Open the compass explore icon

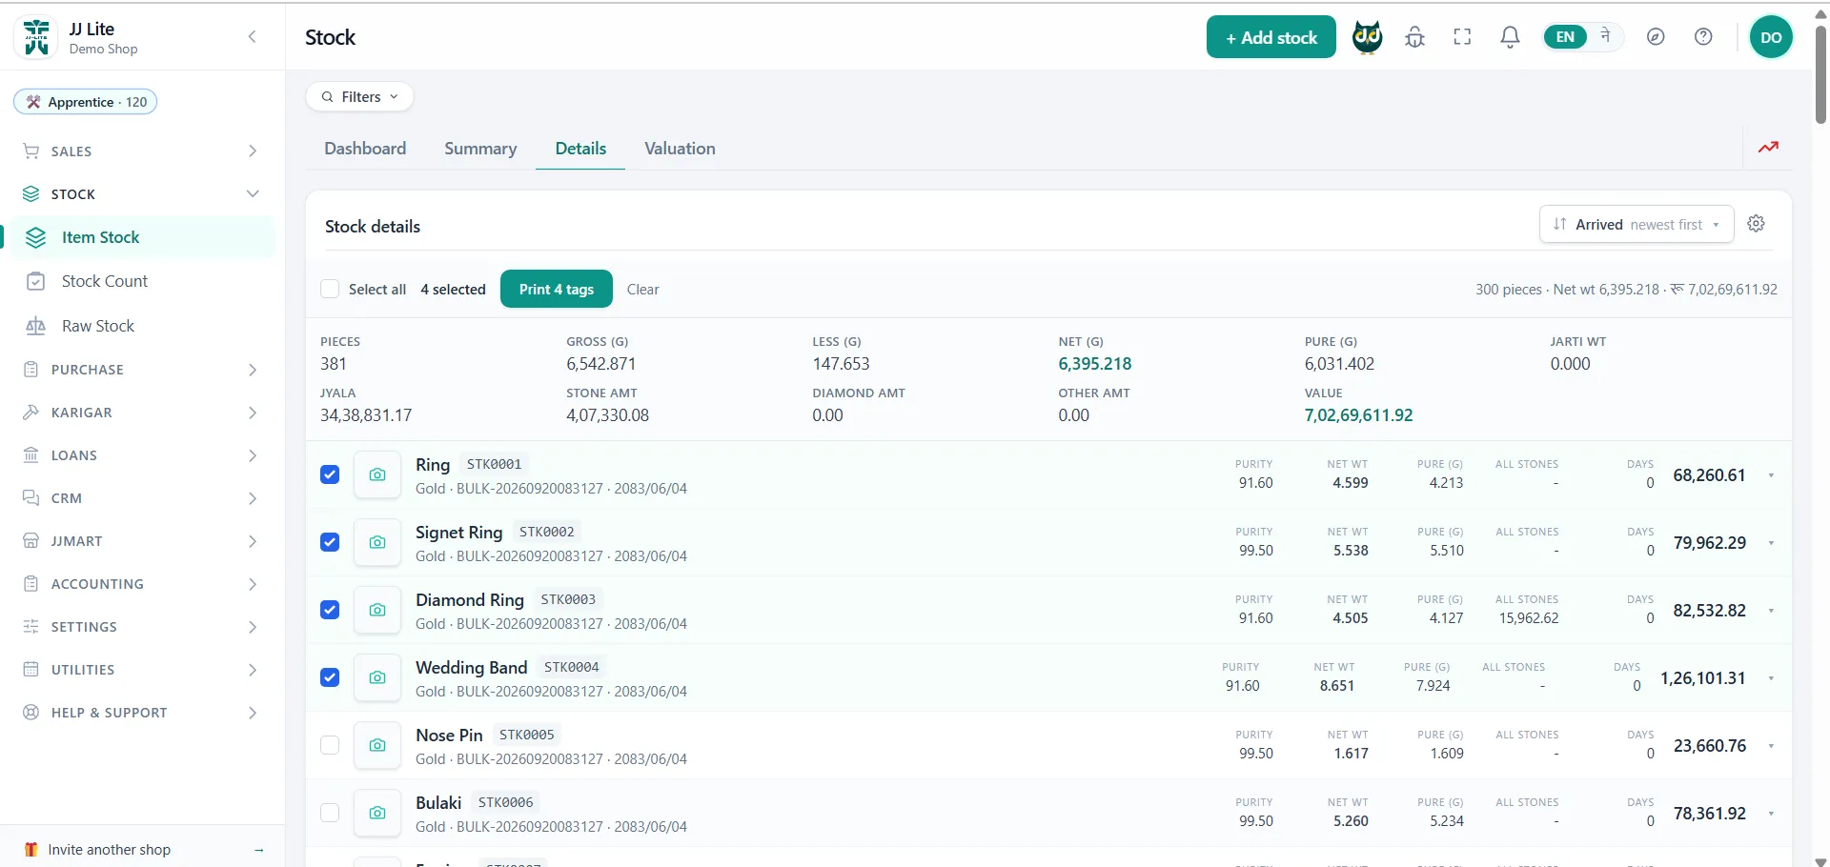[1656, 37]
